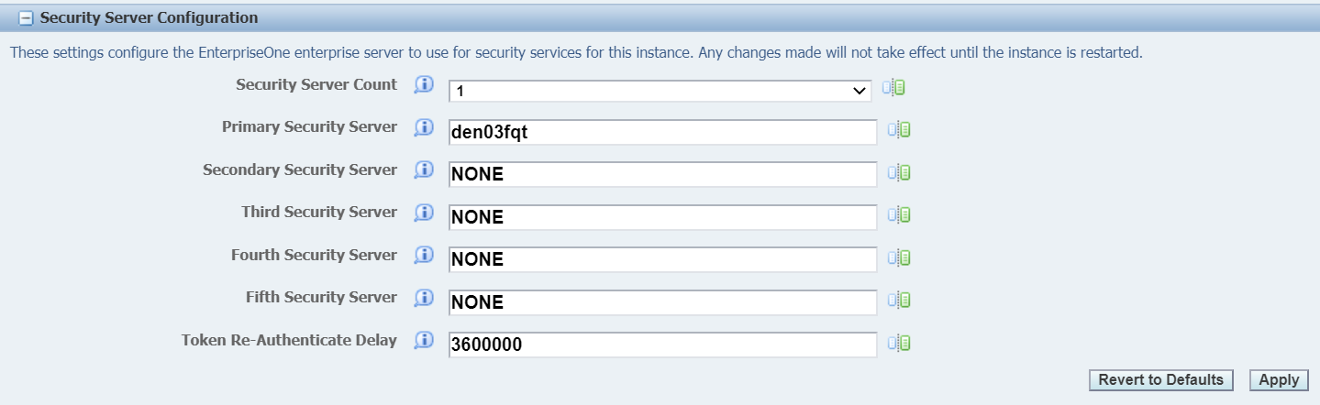
Task: Open info for Token Re-Authenticate Delay
Action: (x=423, y=341)
